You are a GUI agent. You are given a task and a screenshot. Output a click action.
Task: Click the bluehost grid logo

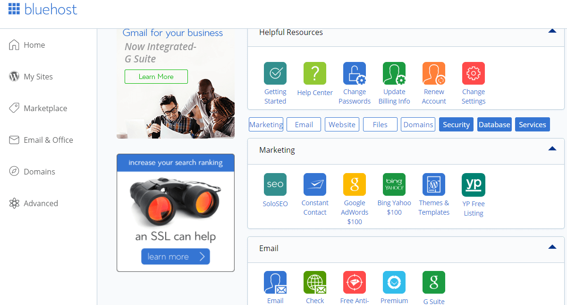tap(14, 9)
